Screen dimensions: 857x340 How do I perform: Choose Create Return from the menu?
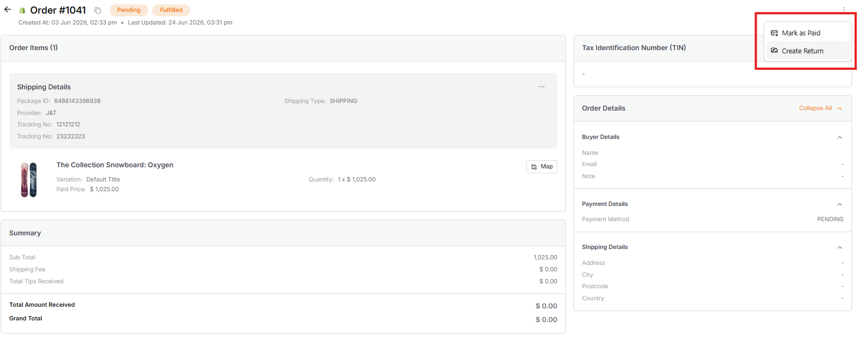click(x=807, y=51)
